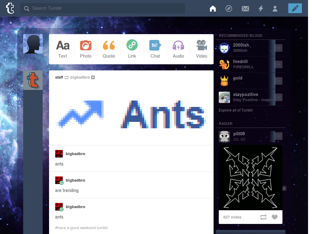The image size is (312, 234).
Task: Open bigbadbro name above 'are trending'
Action: [76, 180]
